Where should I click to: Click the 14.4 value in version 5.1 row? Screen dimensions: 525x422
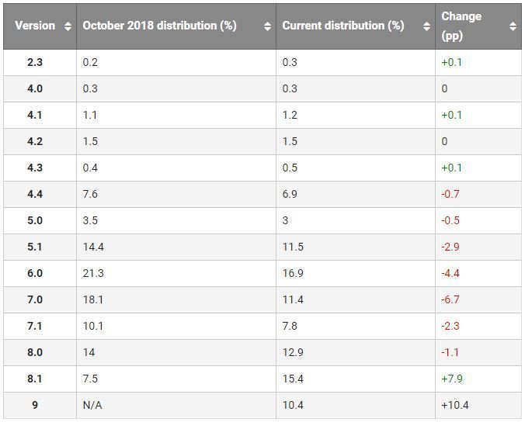92,247
